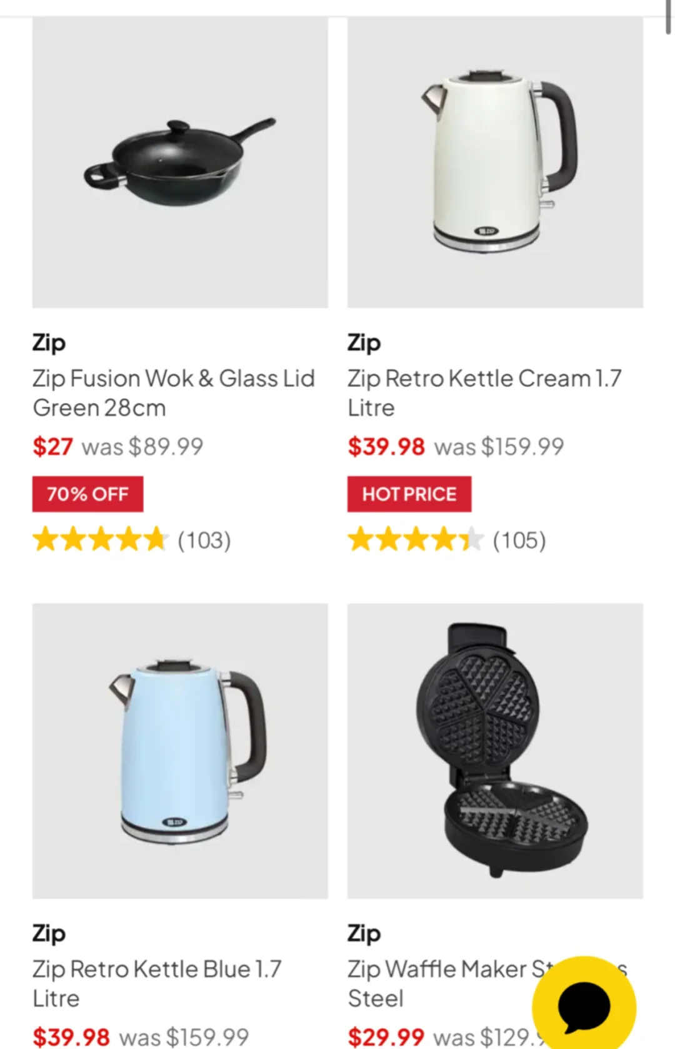Image resolution: width=675 pixels, height=1049 pixels.
Task: Click the cream kettle star rating
Action: [416, 539]
